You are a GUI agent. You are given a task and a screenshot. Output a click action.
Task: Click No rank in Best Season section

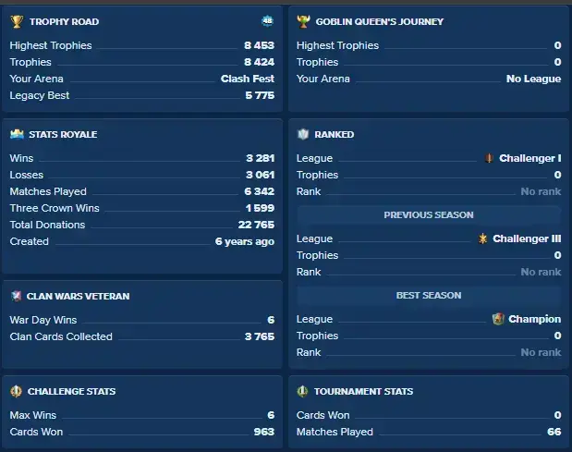click(541, 352)
